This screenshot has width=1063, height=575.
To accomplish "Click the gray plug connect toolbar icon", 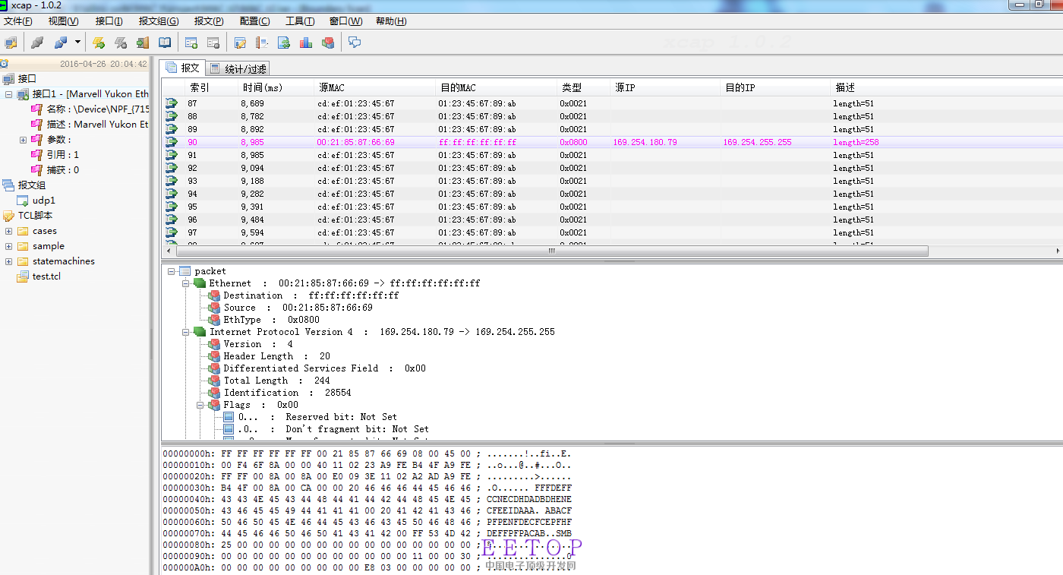I will click(x=37, y=43).
